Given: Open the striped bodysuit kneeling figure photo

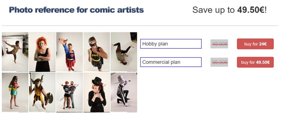Looking at the screenshot, I should 124,92.
